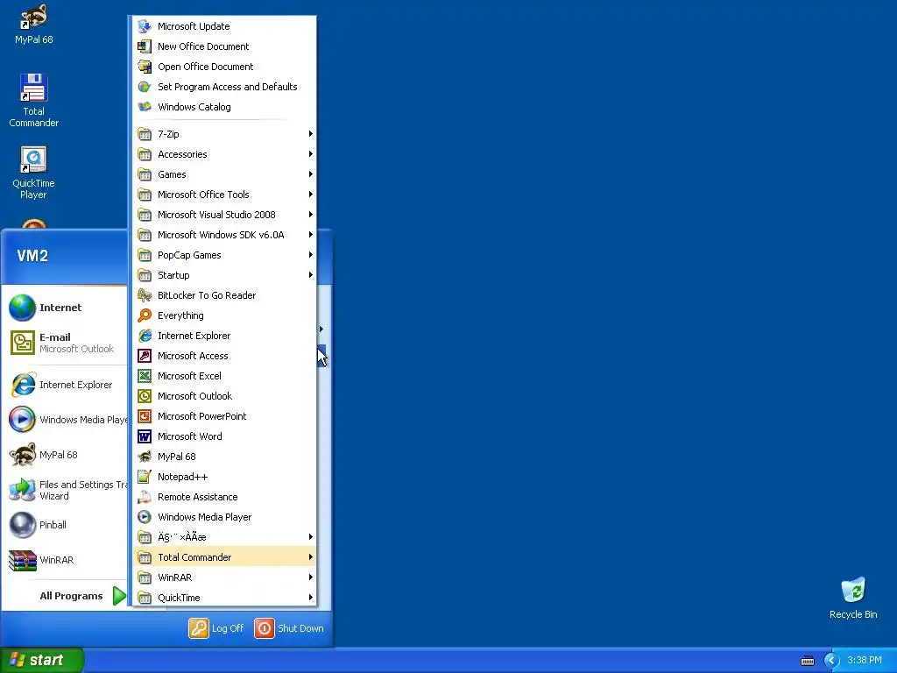The image size is (897, 673).
Task: Expand the PopCap Games folder
Action: 224,255
